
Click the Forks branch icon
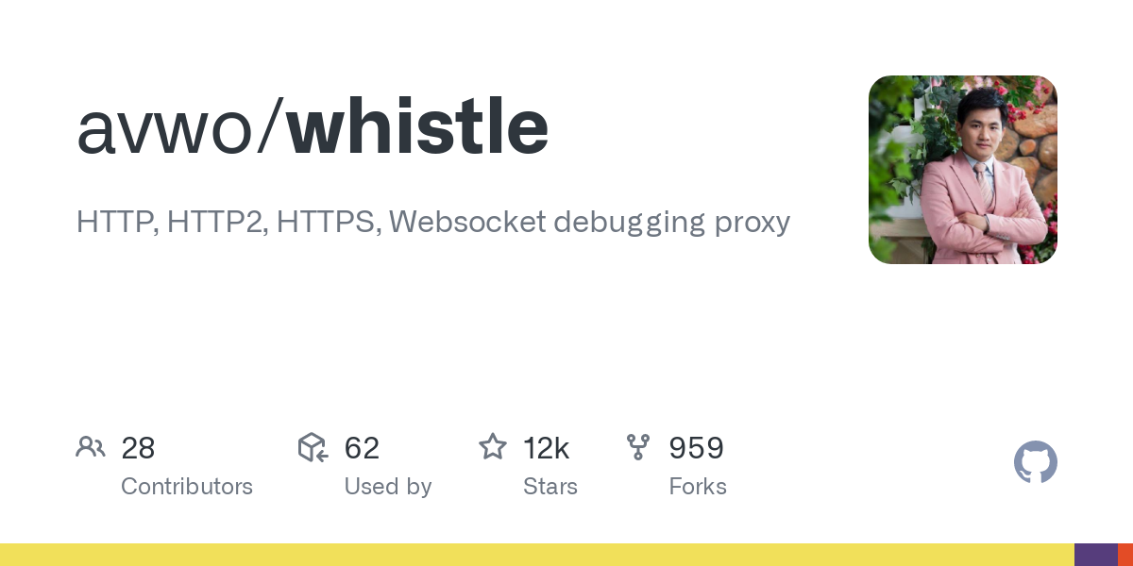[638, 447]
